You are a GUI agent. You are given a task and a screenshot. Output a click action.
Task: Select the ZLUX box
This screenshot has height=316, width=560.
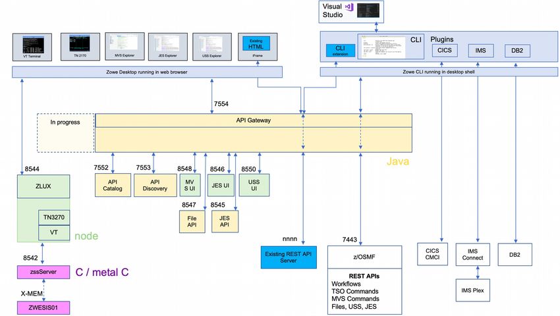click(43, 186)
